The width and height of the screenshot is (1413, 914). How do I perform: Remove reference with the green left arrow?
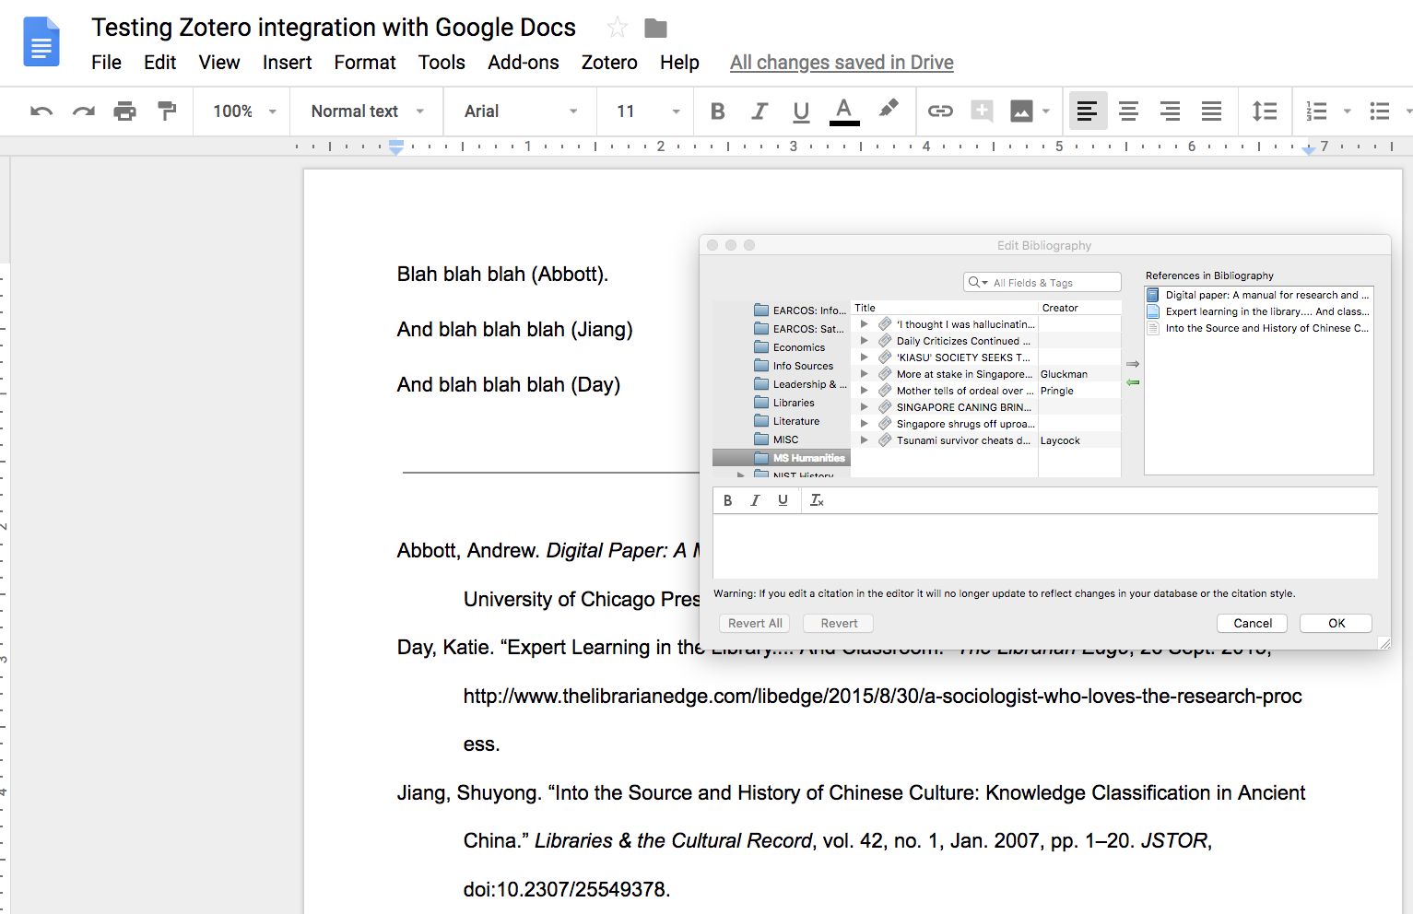[x=1133, y=381]
